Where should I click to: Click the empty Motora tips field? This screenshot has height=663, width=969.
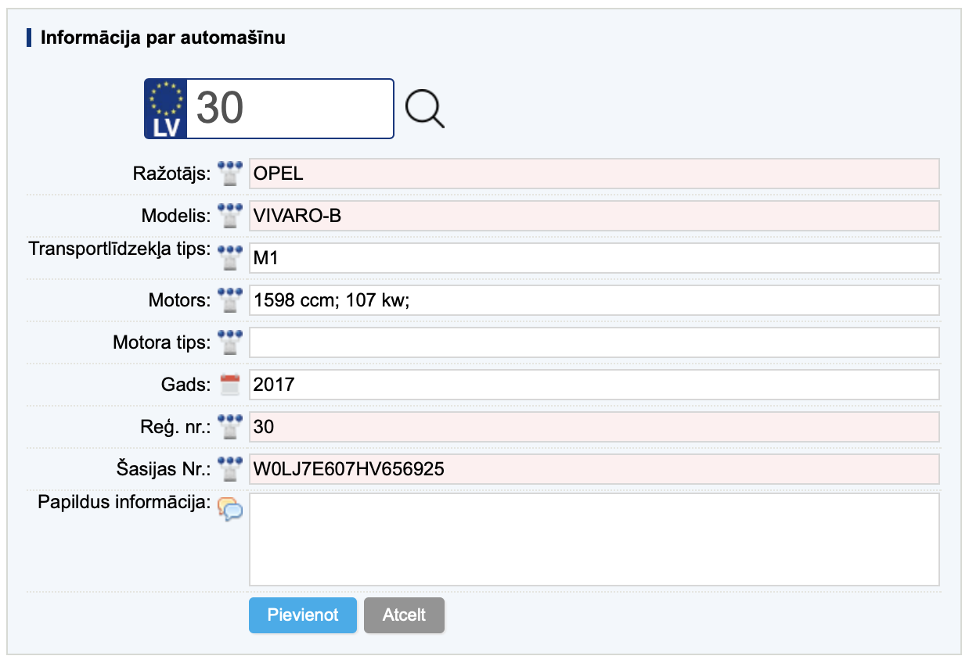coord(594,342)
